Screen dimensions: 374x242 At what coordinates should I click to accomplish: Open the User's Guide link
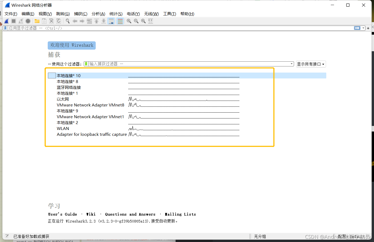pos(62,214)
